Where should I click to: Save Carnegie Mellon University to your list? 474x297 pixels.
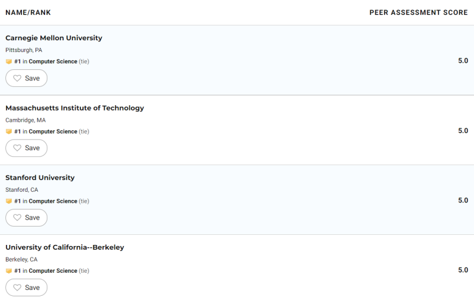27,78
